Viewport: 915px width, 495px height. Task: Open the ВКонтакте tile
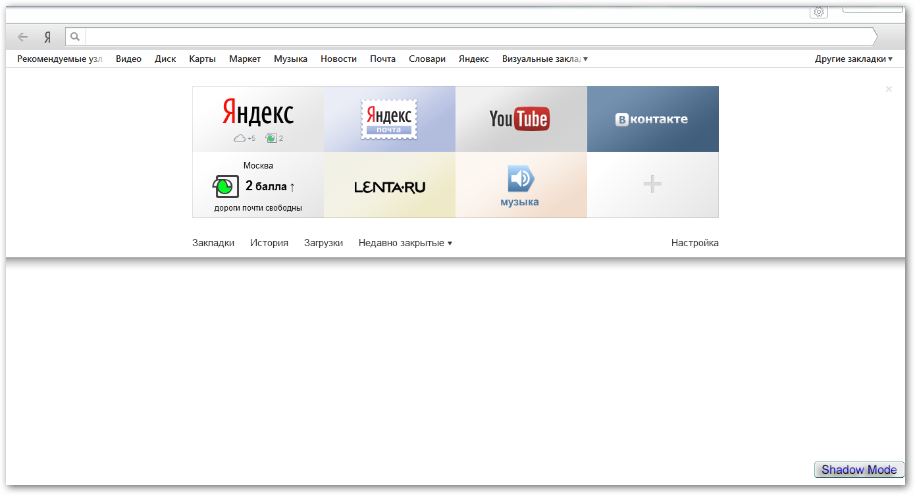point(653,119)
